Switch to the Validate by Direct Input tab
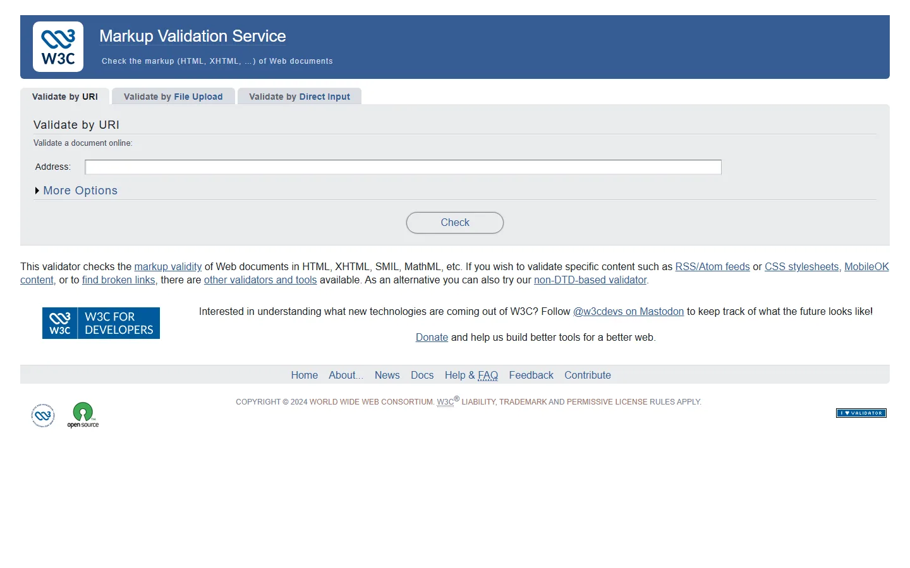910x568 pixels. [300, 97]
